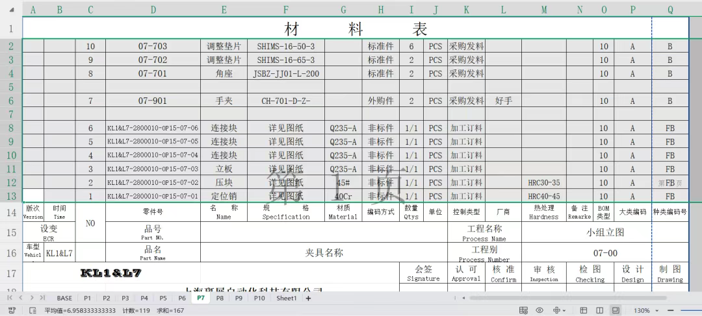Click the HRC40-45 hardness cell
Image resolution: width=702 pixels, height=316 pixels.
click(544, 196)
